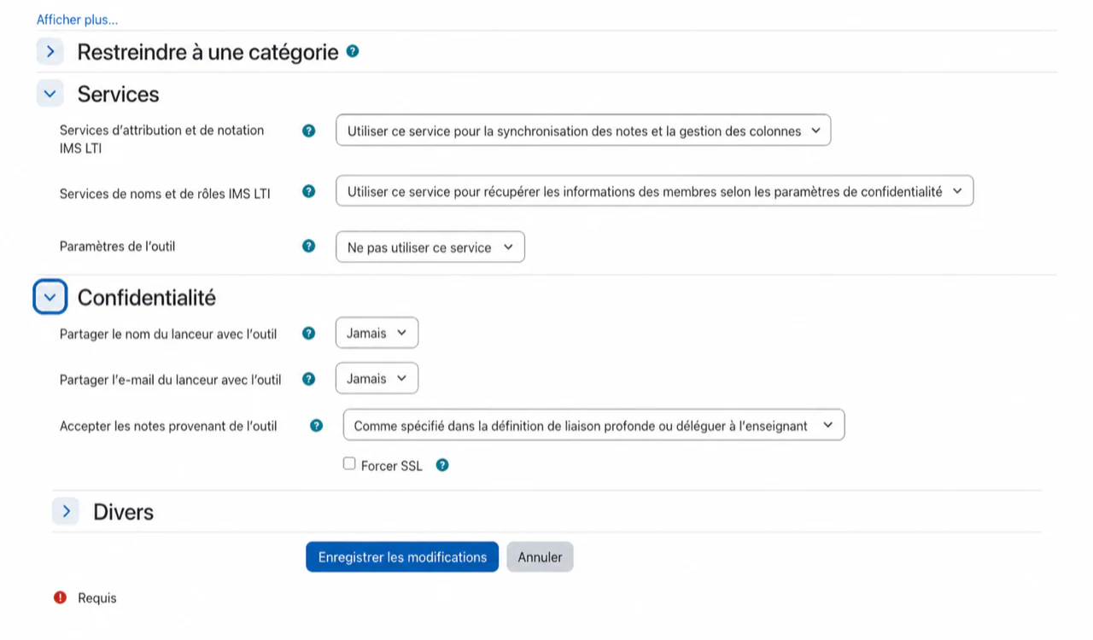Viewport: 1093px width, 640px height.
Task: Click the Services de noms et de rôles label
Action: coord(165,194)
